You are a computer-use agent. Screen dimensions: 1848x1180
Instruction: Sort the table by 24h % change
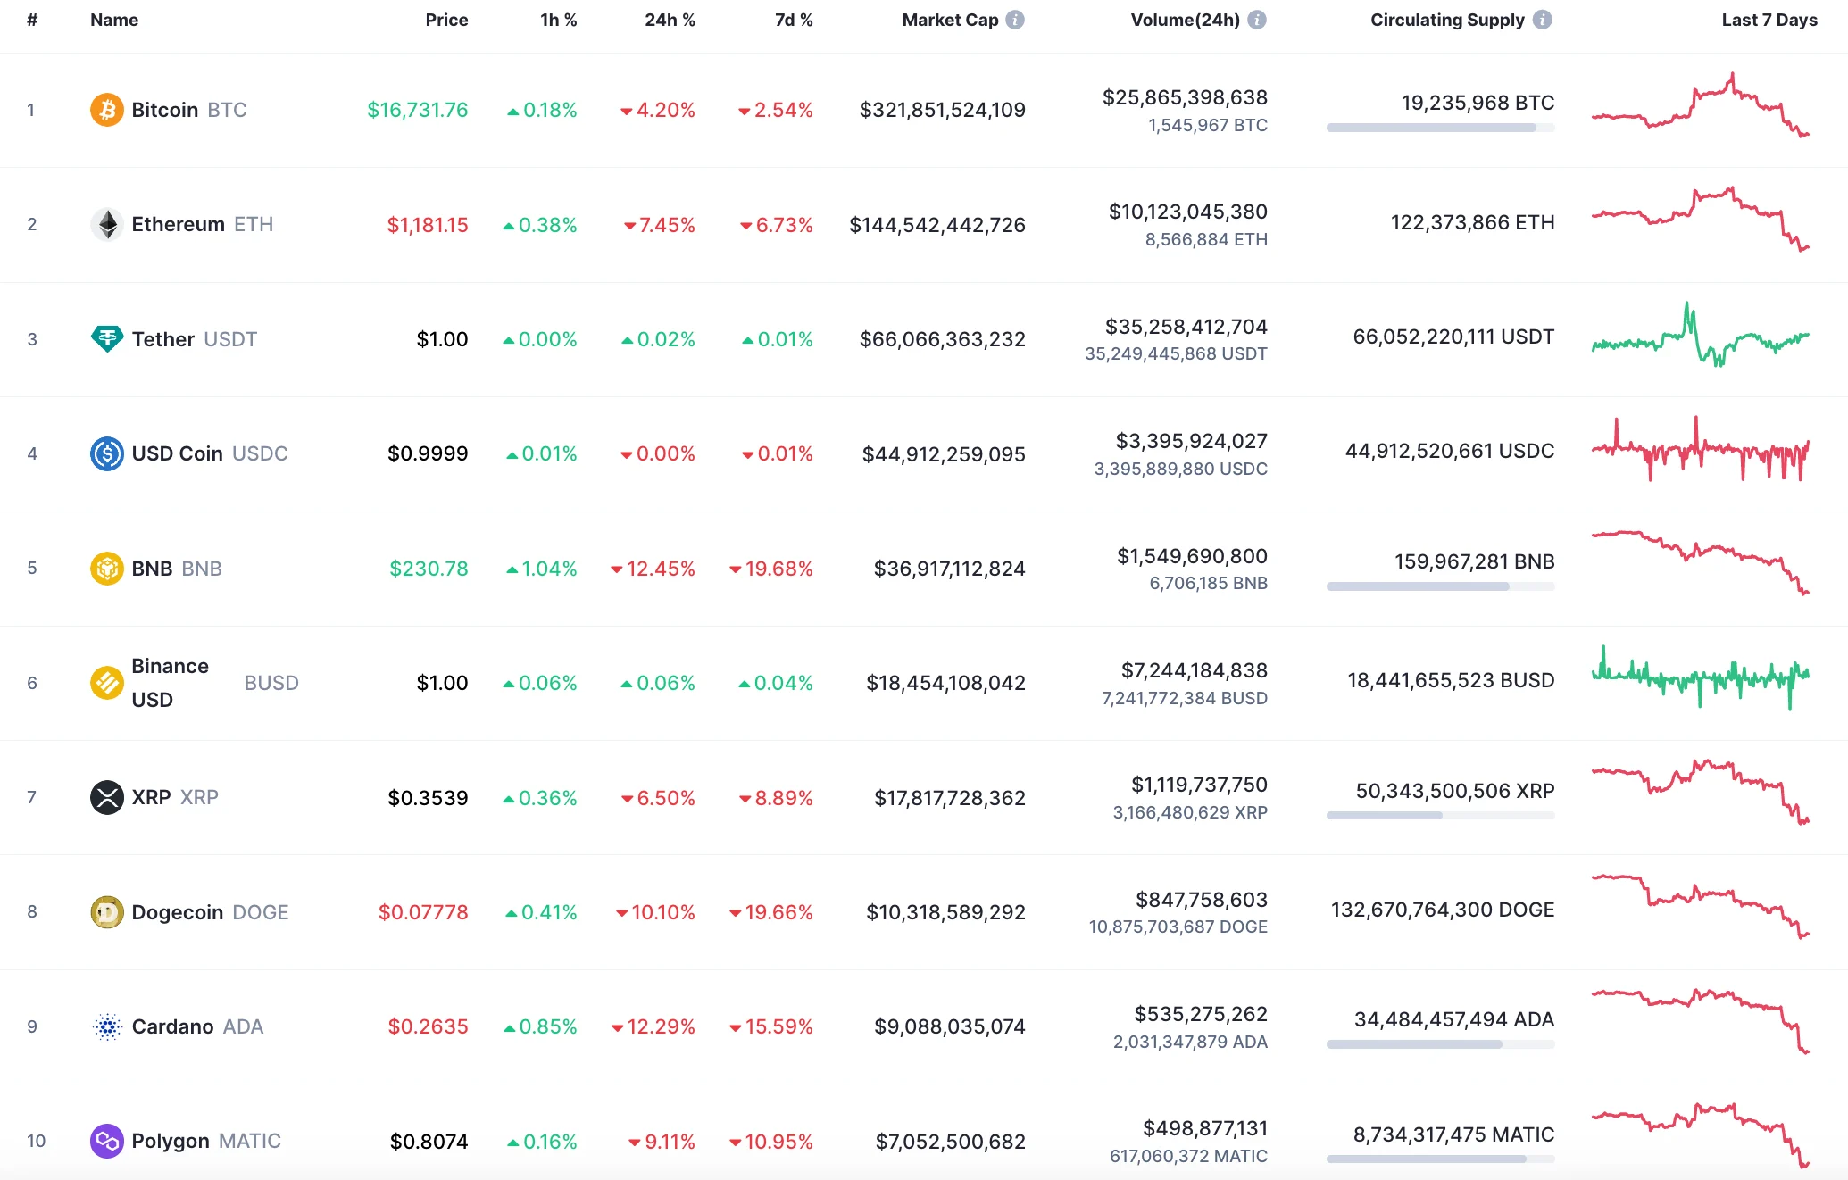pos(670,20)
